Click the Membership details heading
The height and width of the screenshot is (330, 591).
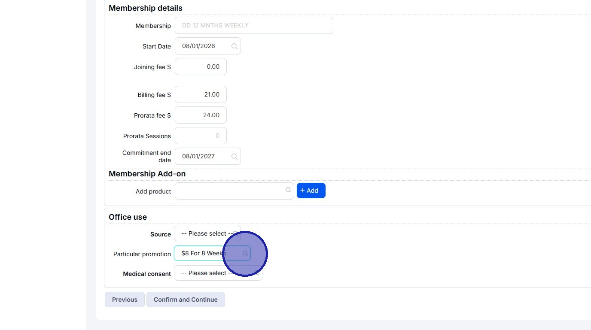pyautogui.click(x=146, y=8)
